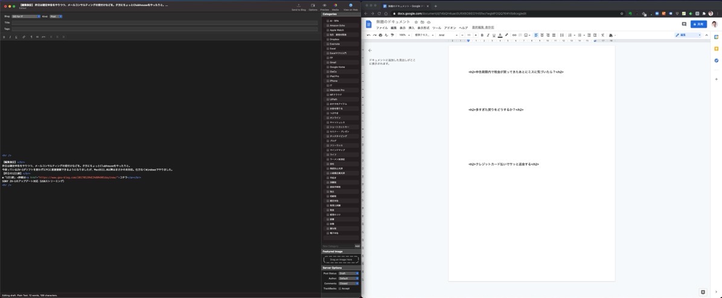Star the untitled Google Docs document
722x298 pixels.
(417, 22)
